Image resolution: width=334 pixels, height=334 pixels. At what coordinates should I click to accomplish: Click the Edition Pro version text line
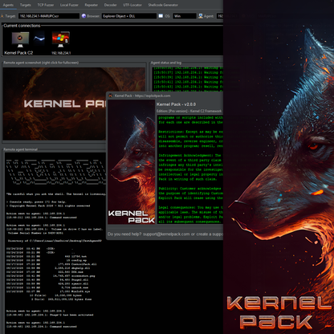[x=189, y=111]
